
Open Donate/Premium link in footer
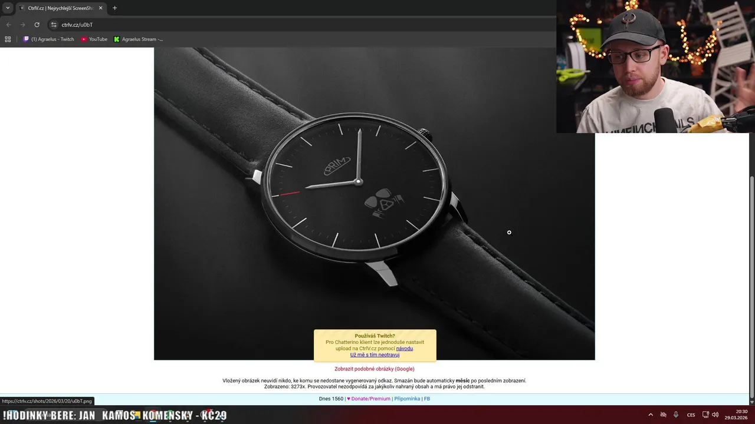coord(370,399)
